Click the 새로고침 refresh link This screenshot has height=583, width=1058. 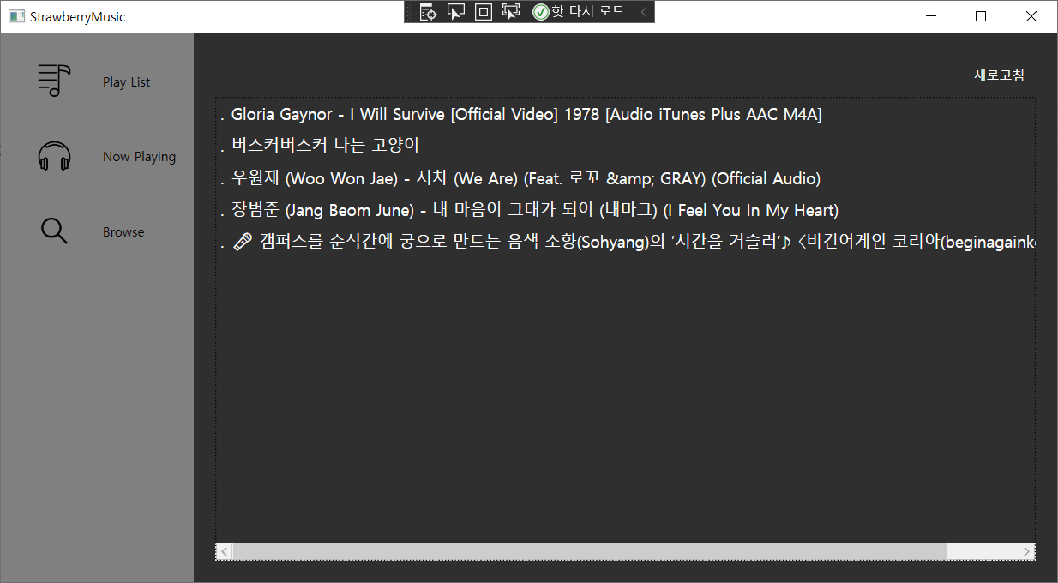[1000, 75]
